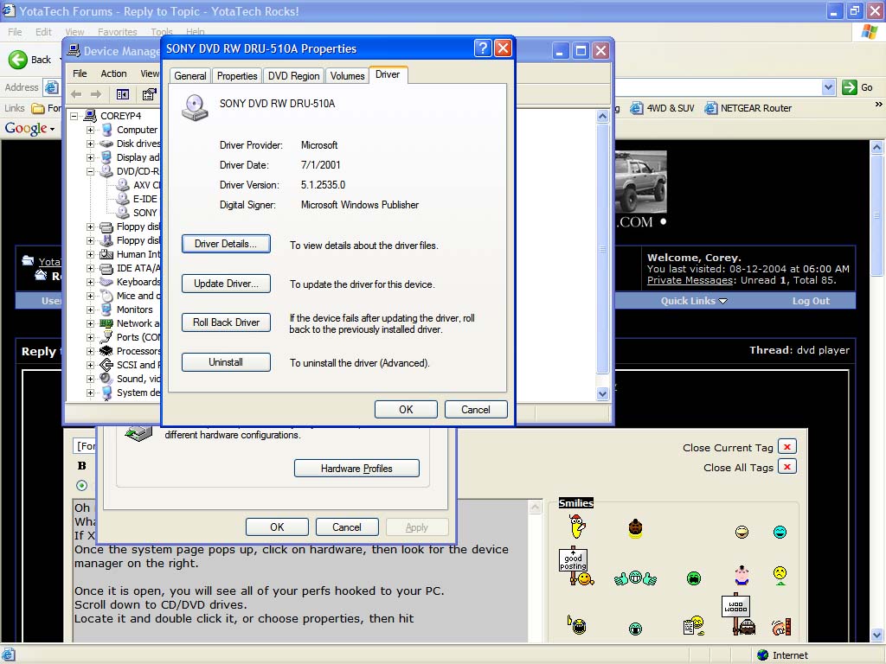The width and height of the screenshot is (886, 664).
Task: Click the Processors device icon
Action: [106, 351]
